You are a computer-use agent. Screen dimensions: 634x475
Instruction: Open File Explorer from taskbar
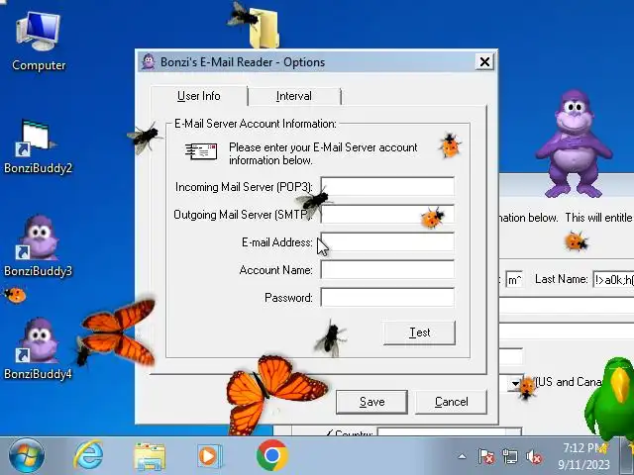pyautogui.click(x=150, y=456)
